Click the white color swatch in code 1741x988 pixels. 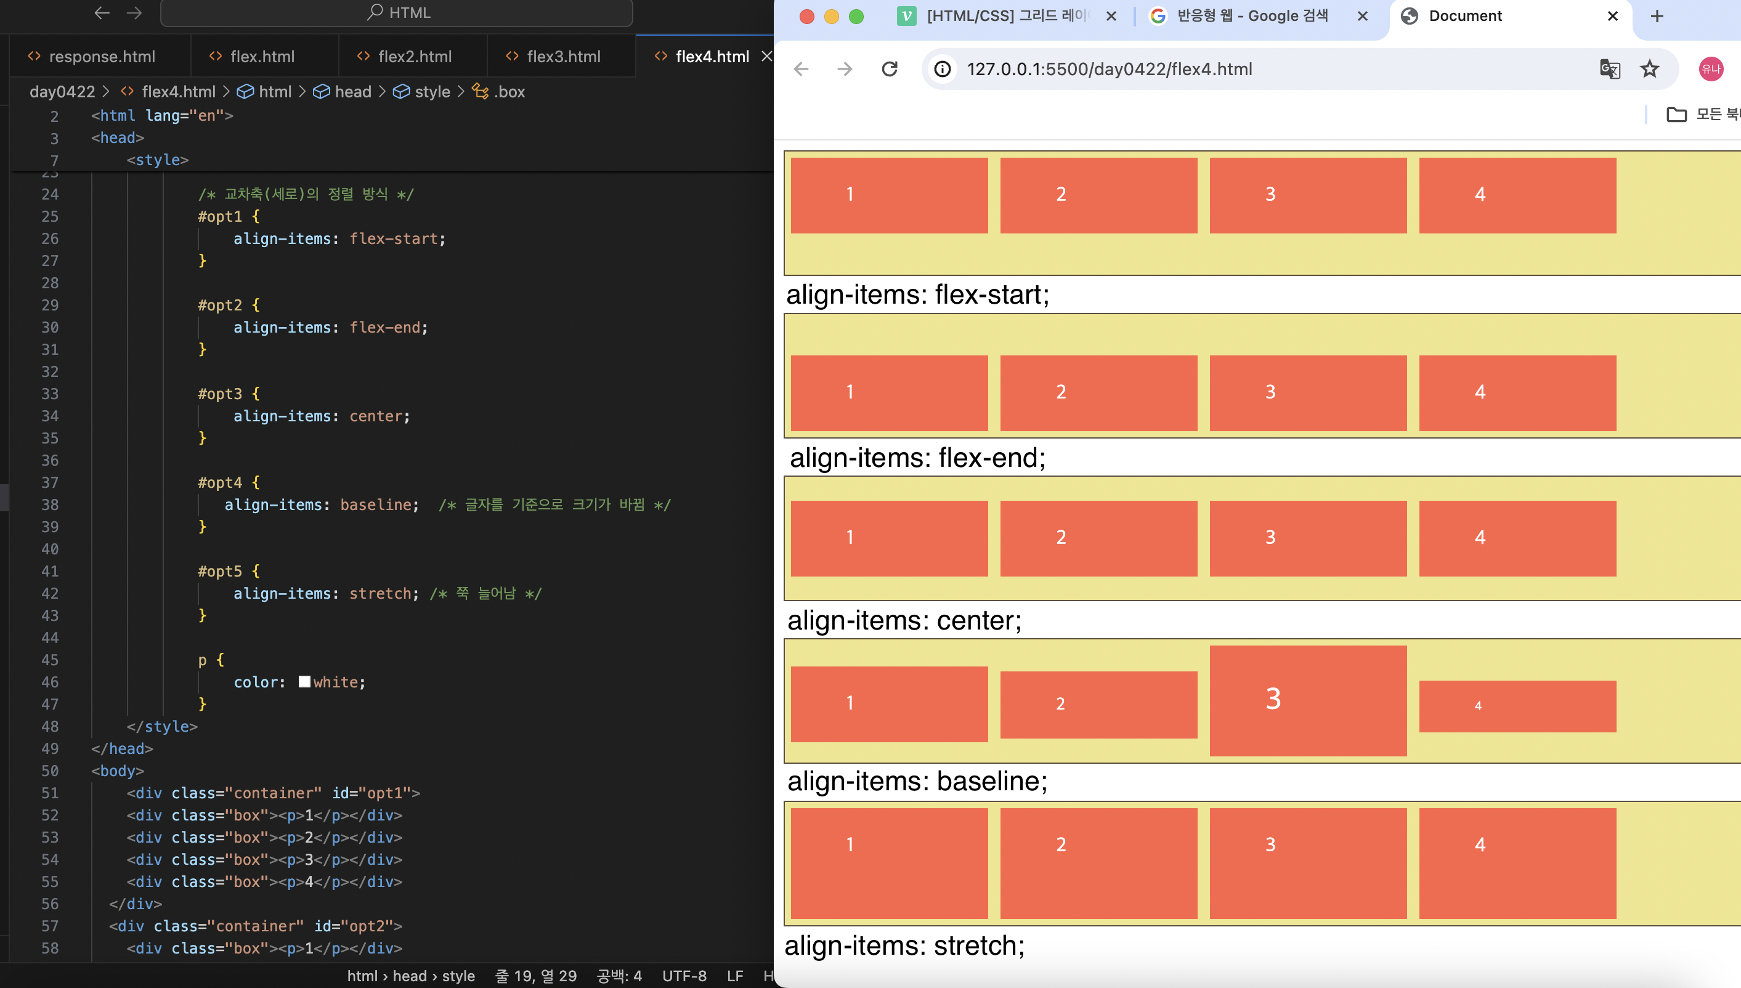click(304, 682)
